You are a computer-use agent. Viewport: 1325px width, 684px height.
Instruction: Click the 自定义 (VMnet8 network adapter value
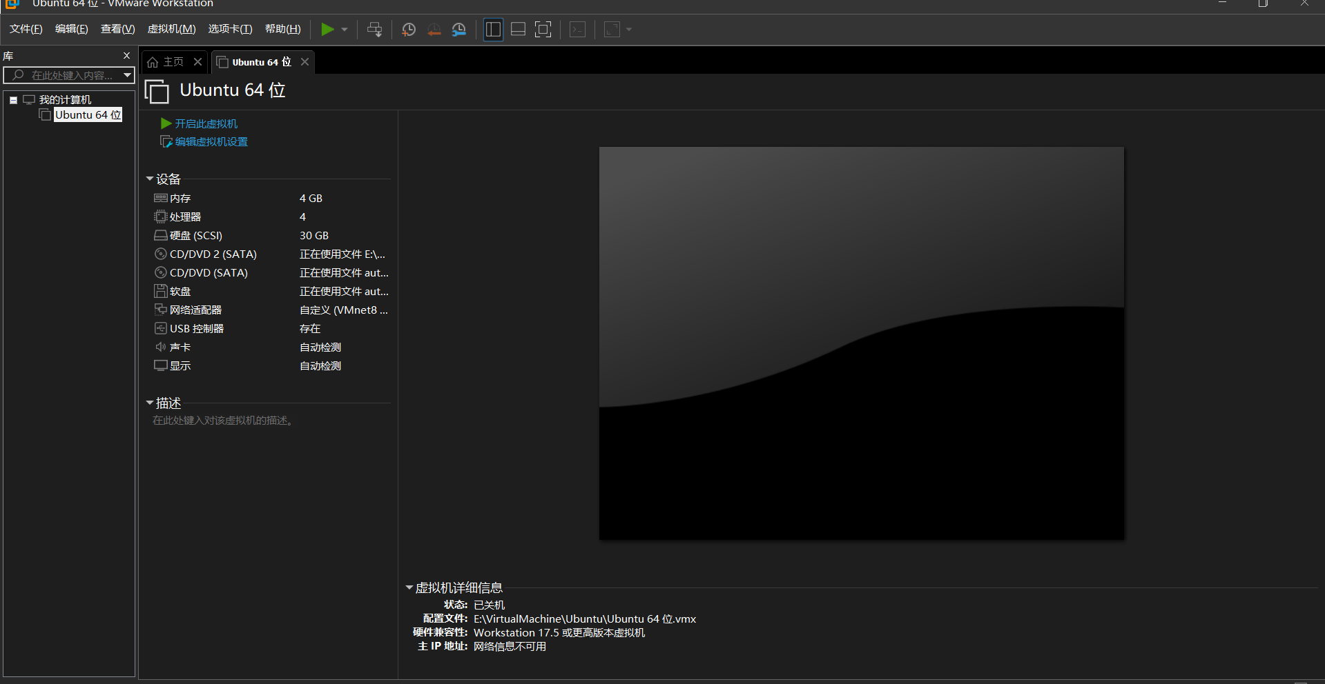(x=344, y=310)
